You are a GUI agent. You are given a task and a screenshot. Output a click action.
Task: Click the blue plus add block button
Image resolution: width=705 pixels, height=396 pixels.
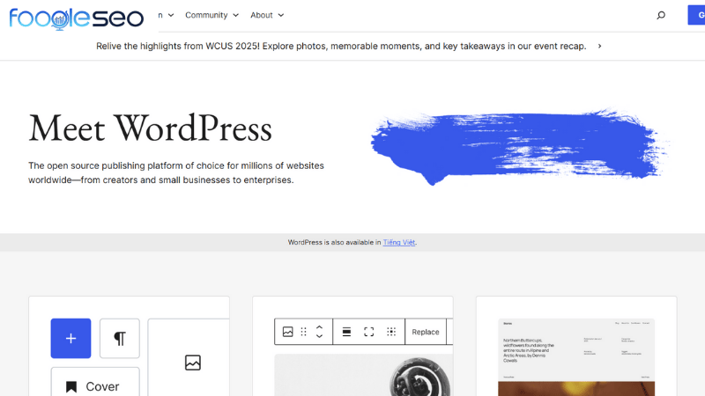coord(70,339)
